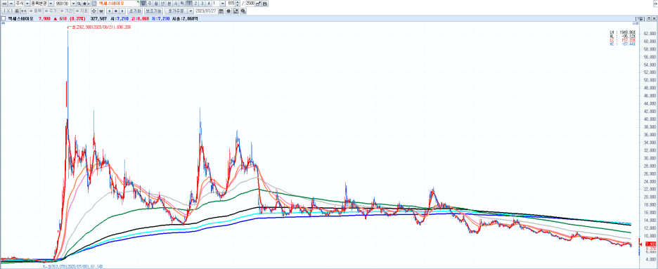Select the 일 daily period button
Screen dimensions: 658x269
pos(143,4)
